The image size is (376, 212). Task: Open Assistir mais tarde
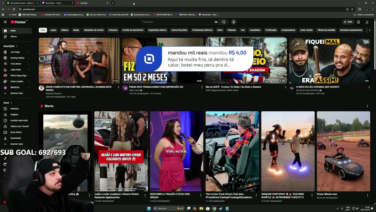click(17, 120)
